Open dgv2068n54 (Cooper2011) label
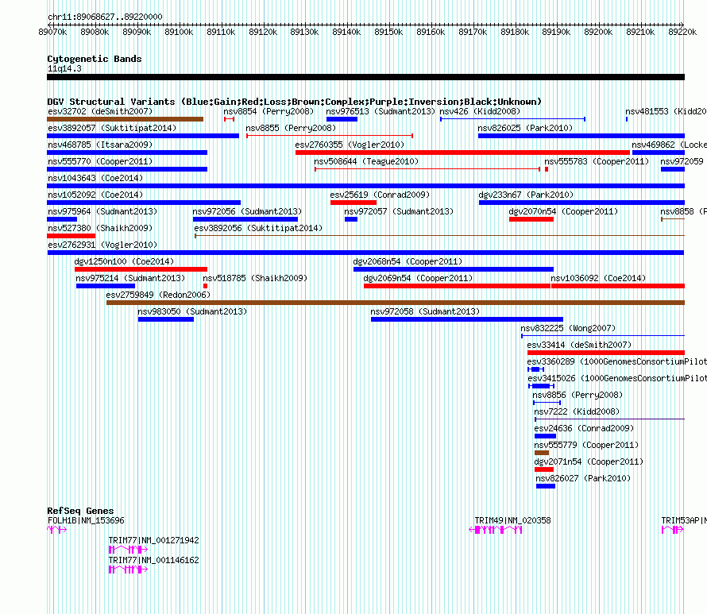 tap(408, 261)
